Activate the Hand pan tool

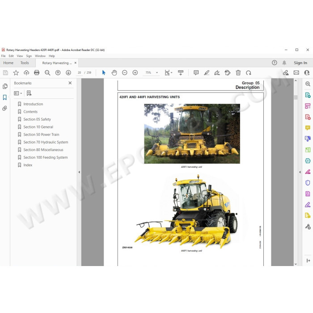pyautogui.click(x=114, y=72)
